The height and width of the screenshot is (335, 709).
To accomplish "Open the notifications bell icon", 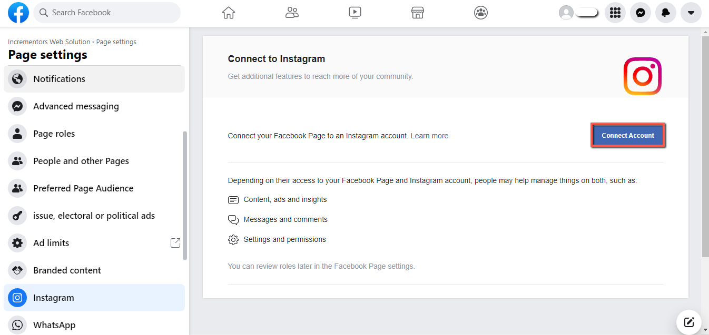I will pyautogui.click(x=666, y=13).
